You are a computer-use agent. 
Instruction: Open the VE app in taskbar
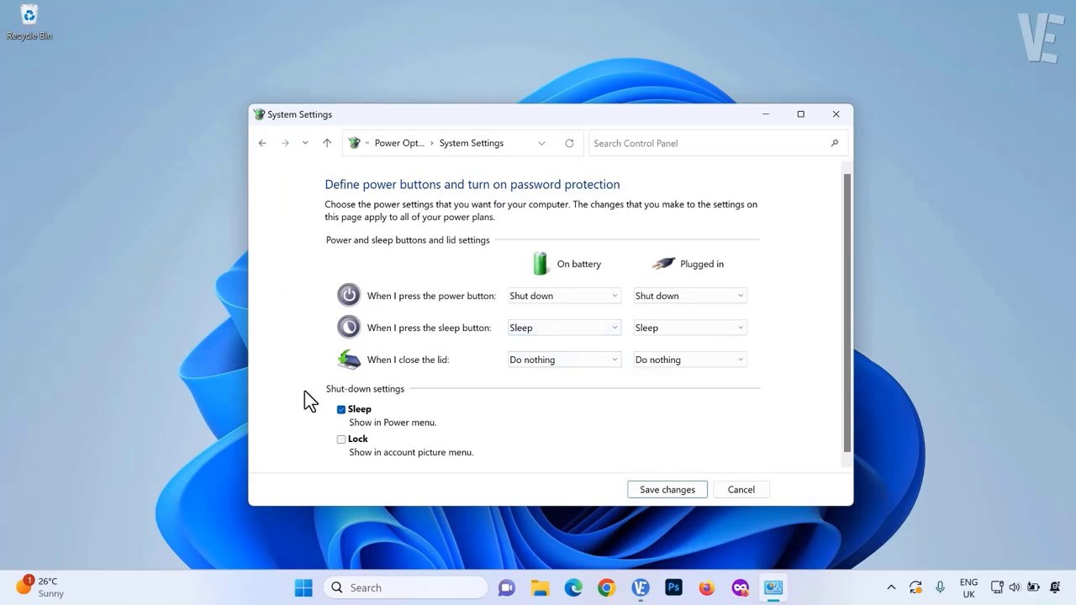640,587
